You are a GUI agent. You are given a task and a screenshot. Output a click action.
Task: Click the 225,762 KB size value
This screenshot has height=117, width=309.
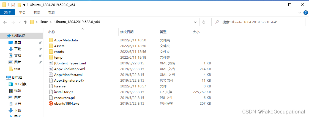[x=202, y=92]
